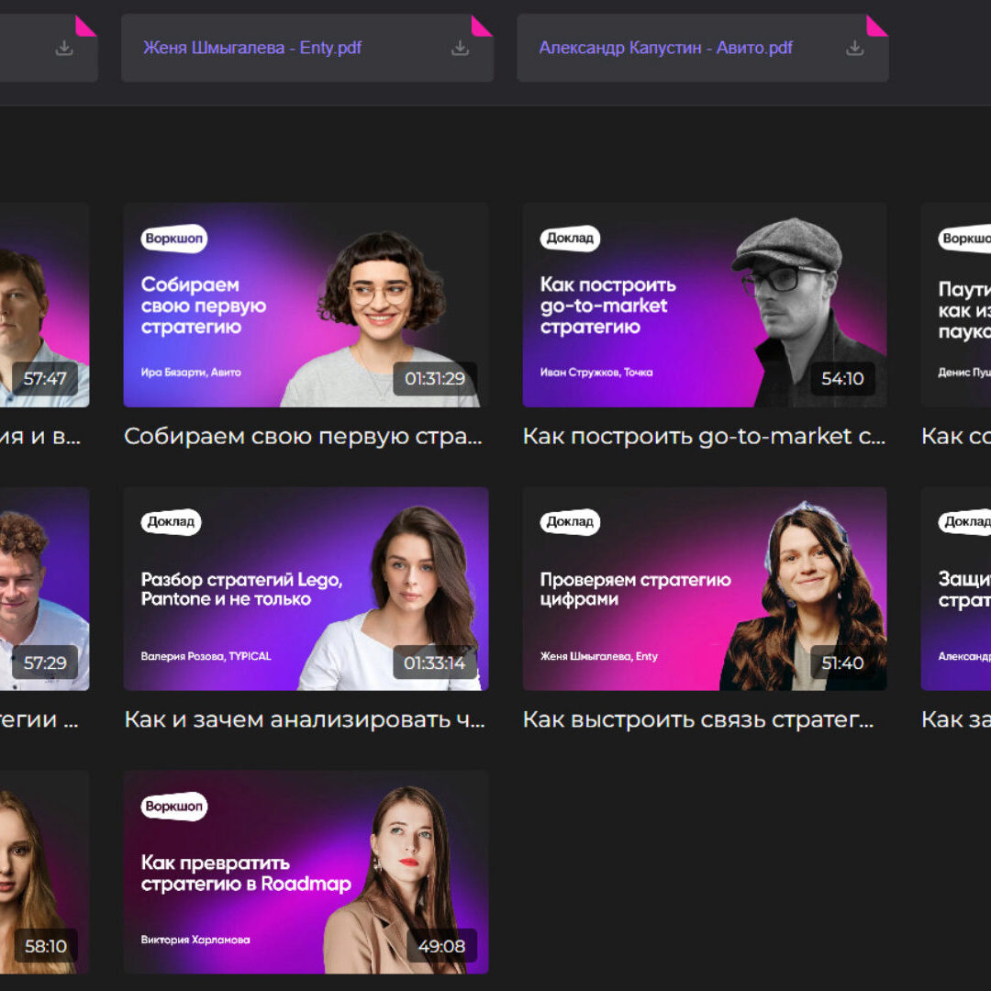The height and width of the screenshot is (991, 991).
Task: Open 'Александр Капустин - Авито.pdf' file link
Action: click(x=665, y=48)
